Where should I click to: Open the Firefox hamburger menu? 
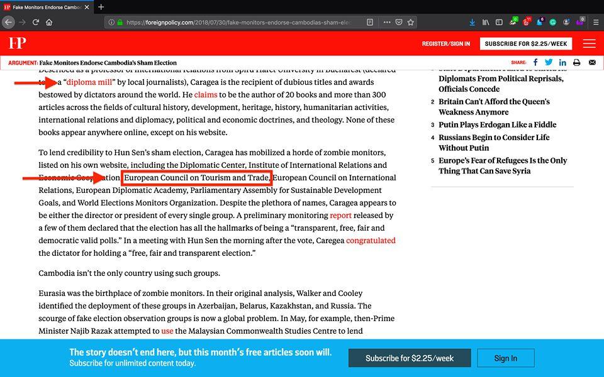[596, 23]
